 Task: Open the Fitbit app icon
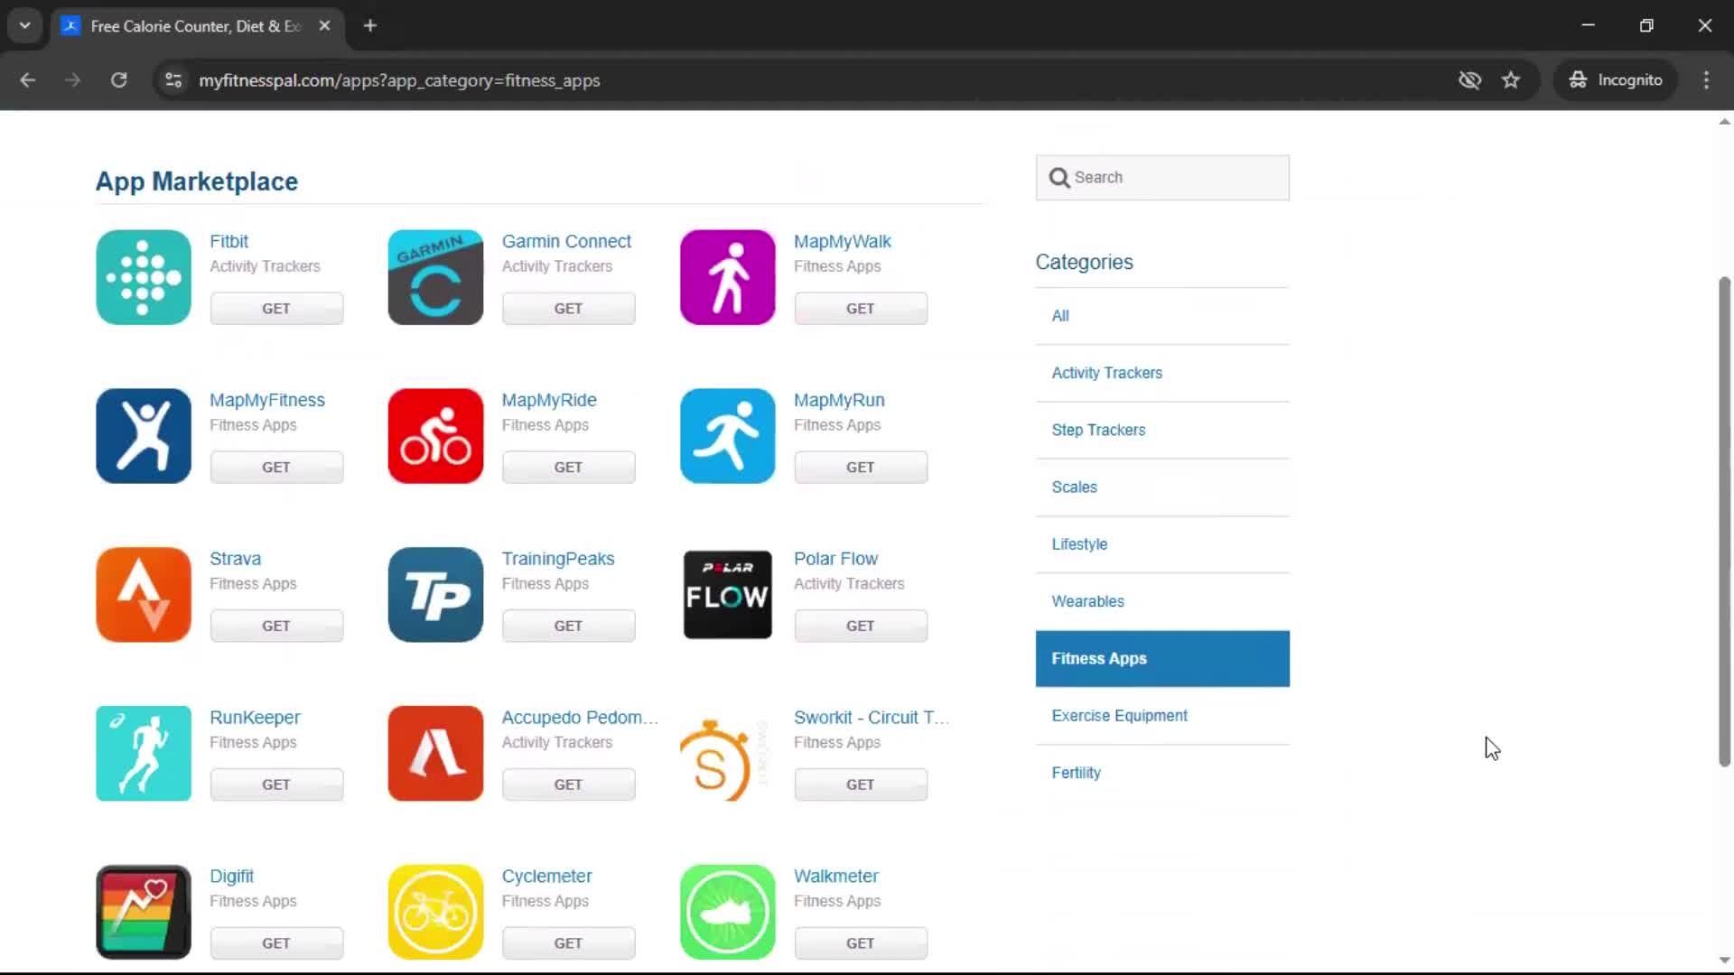pos(144,277)
